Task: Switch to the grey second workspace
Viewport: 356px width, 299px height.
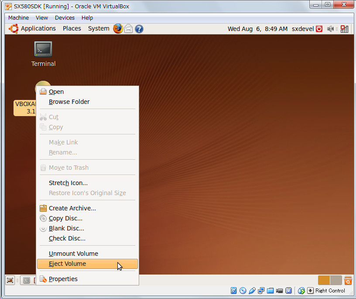Action: [336, 280]
